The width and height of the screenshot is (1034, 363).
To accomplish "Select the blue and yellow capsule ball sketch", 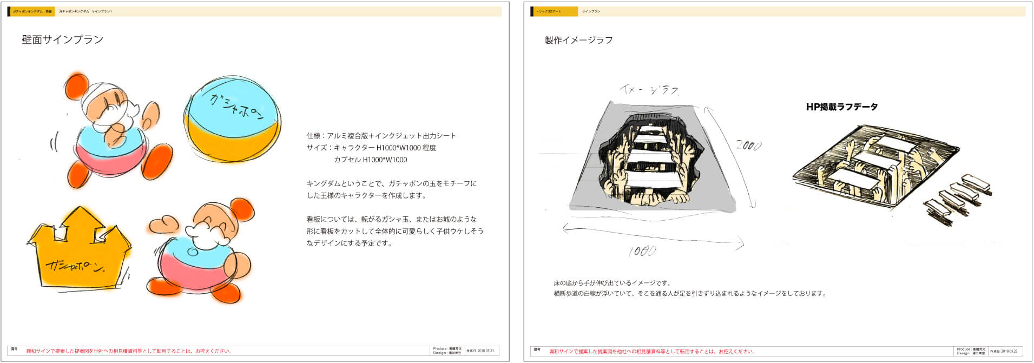I will [x=232, y=120].
